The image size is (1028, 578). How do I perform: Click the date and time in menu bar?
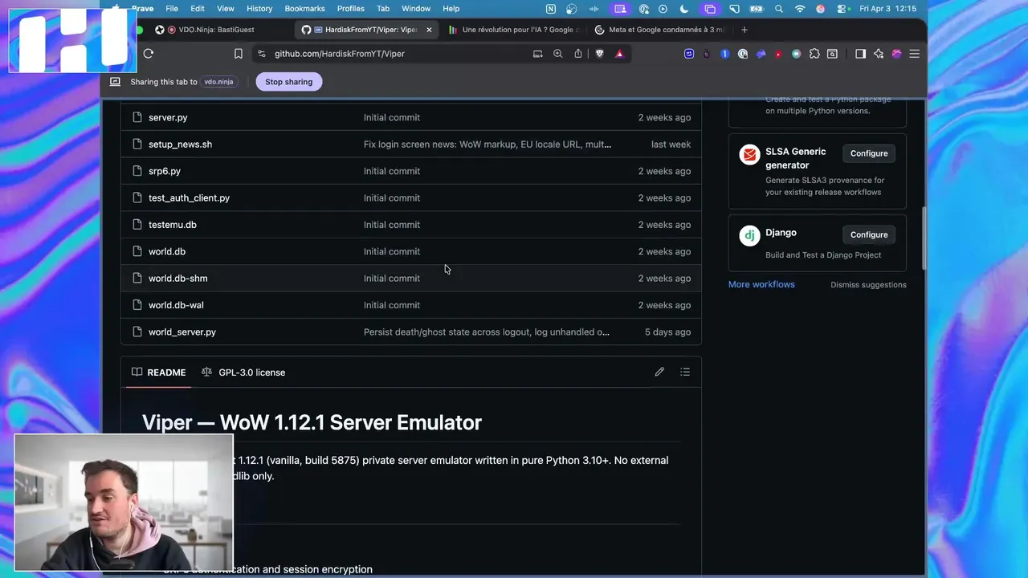[888, 9]
